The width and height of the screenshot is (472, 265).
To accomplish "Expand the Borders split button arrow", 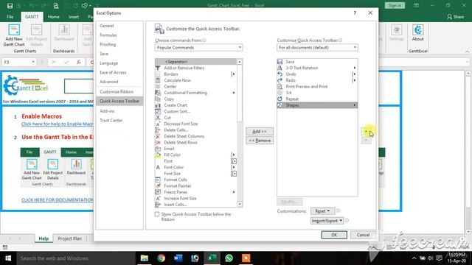I will [x=234, y=74].
